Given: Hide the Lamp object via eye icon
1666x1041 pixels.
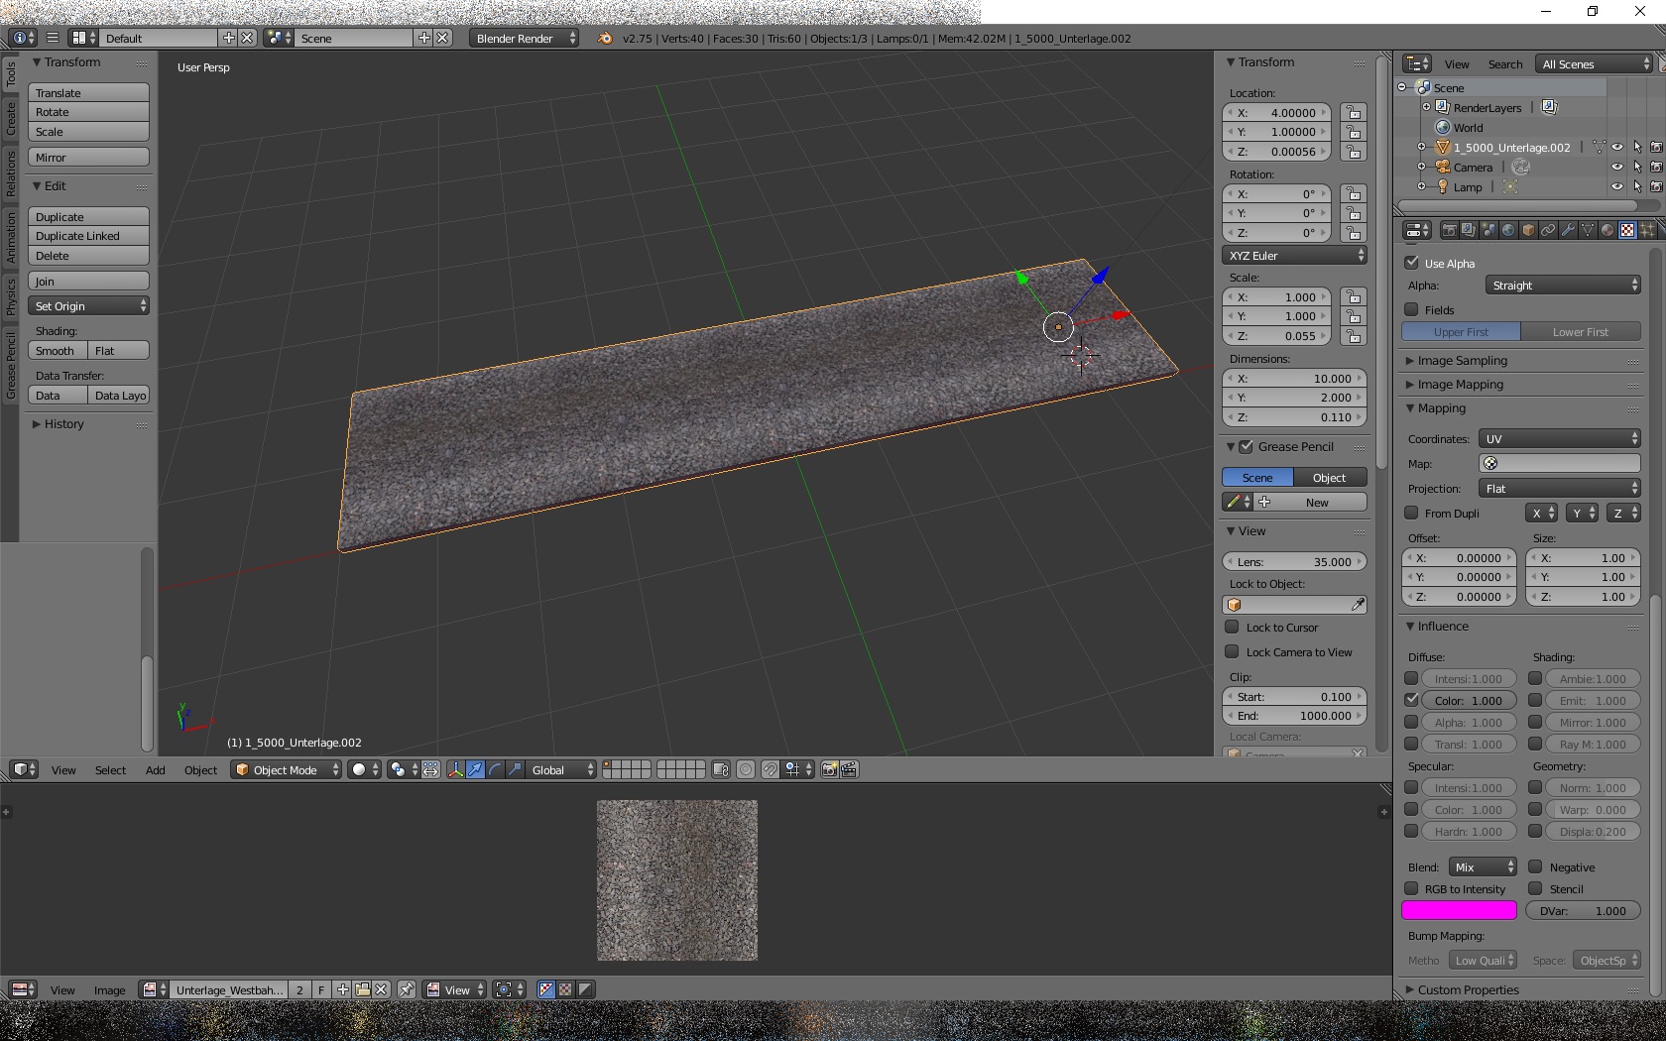Looking at the screenshot, I should coord(1617,186).
